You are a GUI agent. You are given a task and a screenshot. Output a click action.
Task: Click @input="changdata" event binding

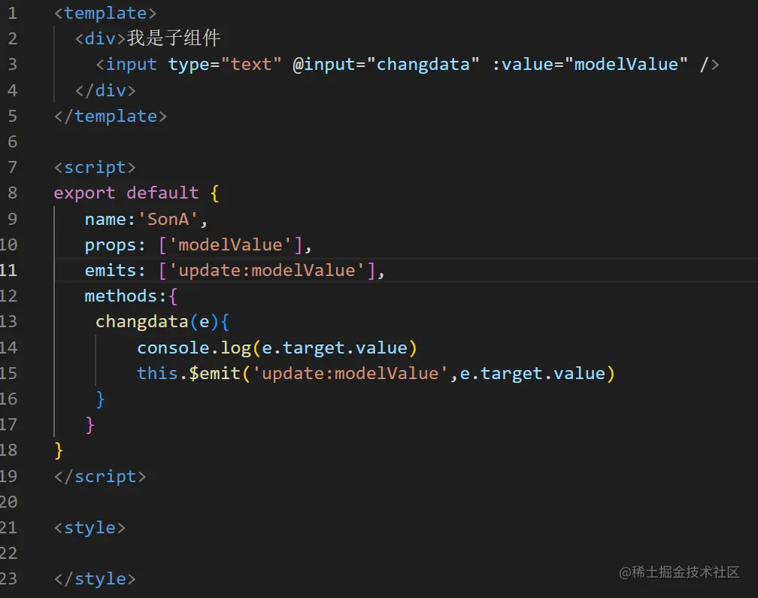pyautogui.click(x=386, y=64)
